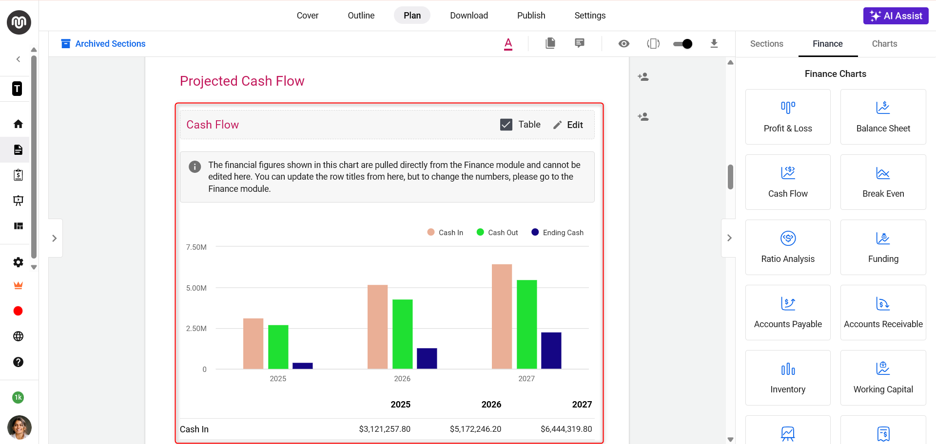This screenshot has height=444, width=936.
Task: Toggle the preview eye icon
Action: coord(624,44)
